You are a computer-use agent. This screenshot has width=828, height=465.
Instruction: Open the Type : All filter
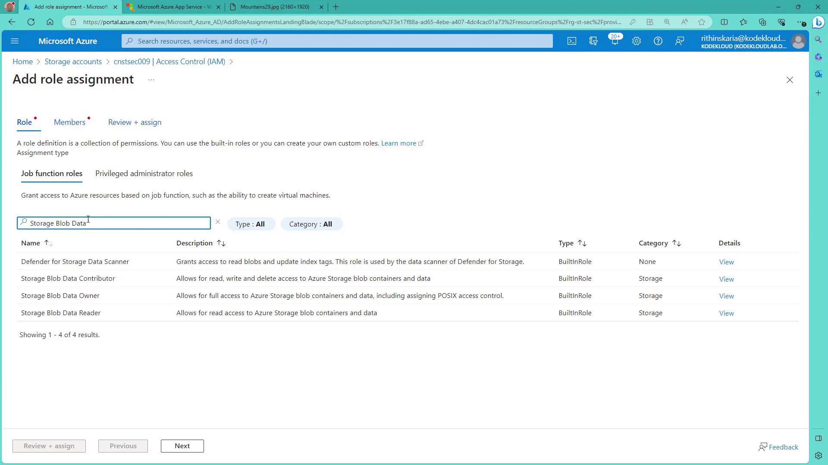click(x=250, y=224)
